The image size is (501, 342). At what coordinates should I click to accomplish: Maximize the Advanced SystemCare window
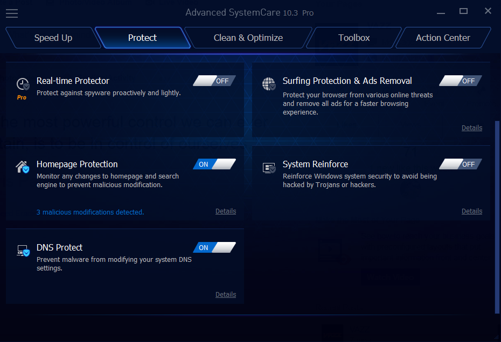(464, 11)
